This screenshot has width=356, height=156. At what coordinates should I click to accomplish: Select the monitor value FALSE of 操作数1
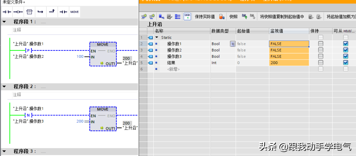(x=289, y=44)
